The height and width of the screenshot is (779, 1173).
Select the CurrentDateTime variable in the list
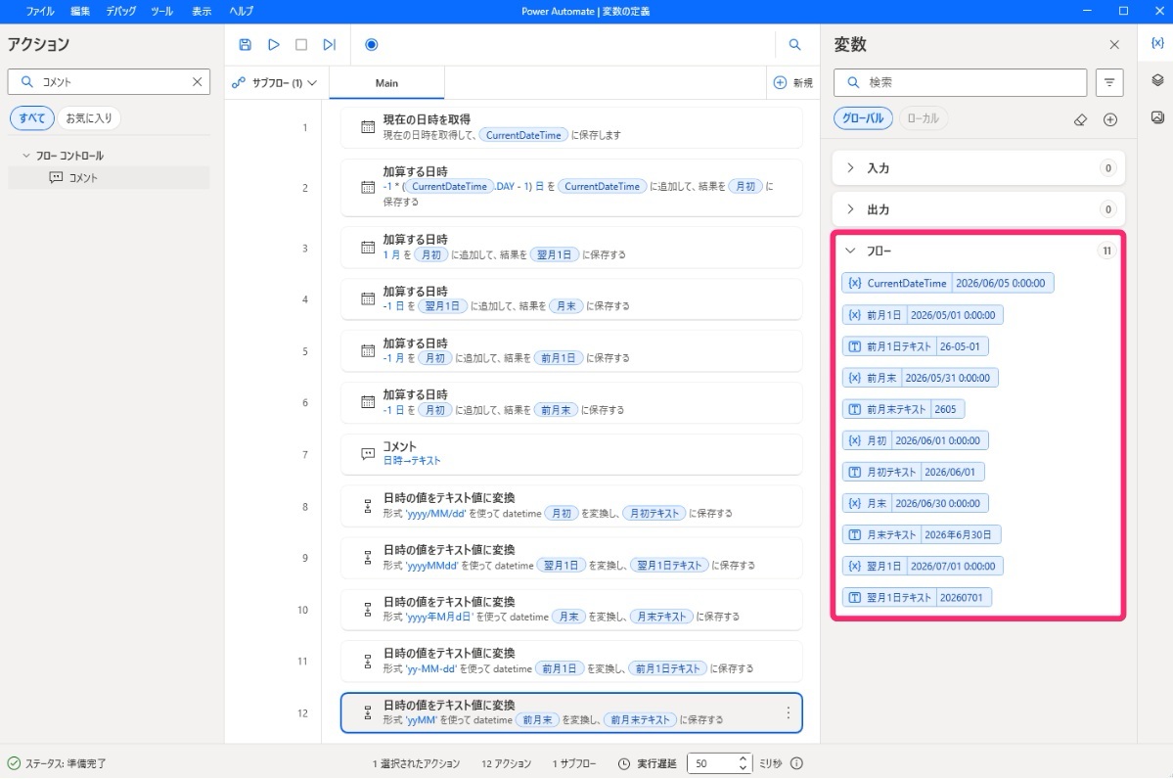click(948, 283)
